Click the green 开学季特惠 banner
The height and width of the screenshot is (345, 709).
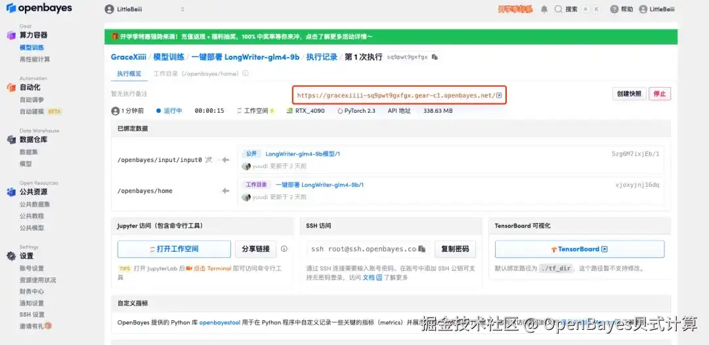point(391,37)
